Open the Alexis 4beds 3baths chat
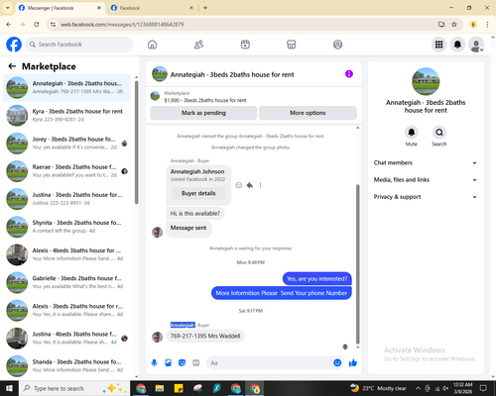The width and height of the screenshot is (496, 396). [67, 254]
